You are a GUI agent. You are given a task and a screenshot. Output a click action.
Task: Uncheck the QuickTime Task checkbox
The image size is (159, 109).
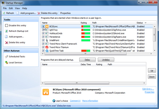coord(43,51)
